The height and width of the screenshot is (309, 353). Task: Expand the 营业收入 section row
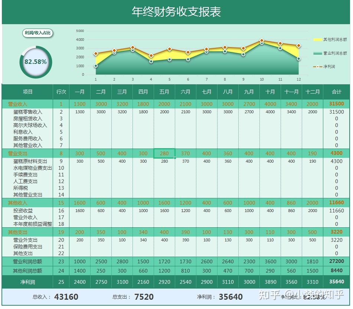(17, 104)
